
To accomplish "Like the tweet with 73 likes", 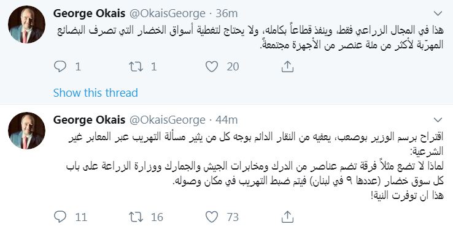I will (212, 217).
